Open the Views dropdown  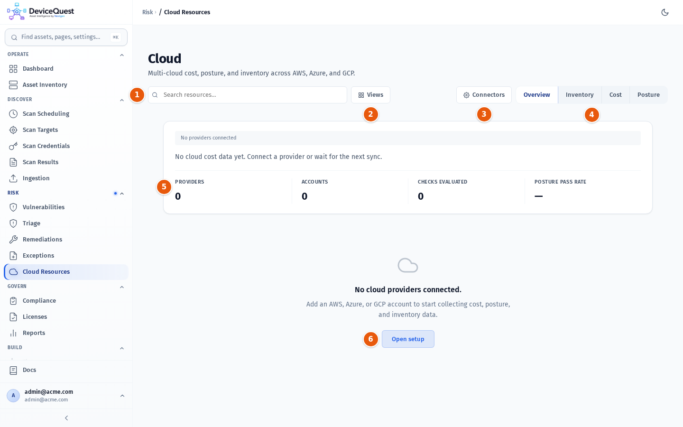370,95
